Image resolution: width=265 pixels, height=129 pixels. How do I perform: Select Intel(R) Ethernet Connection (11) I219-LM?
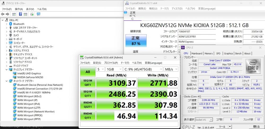(39, 89)
